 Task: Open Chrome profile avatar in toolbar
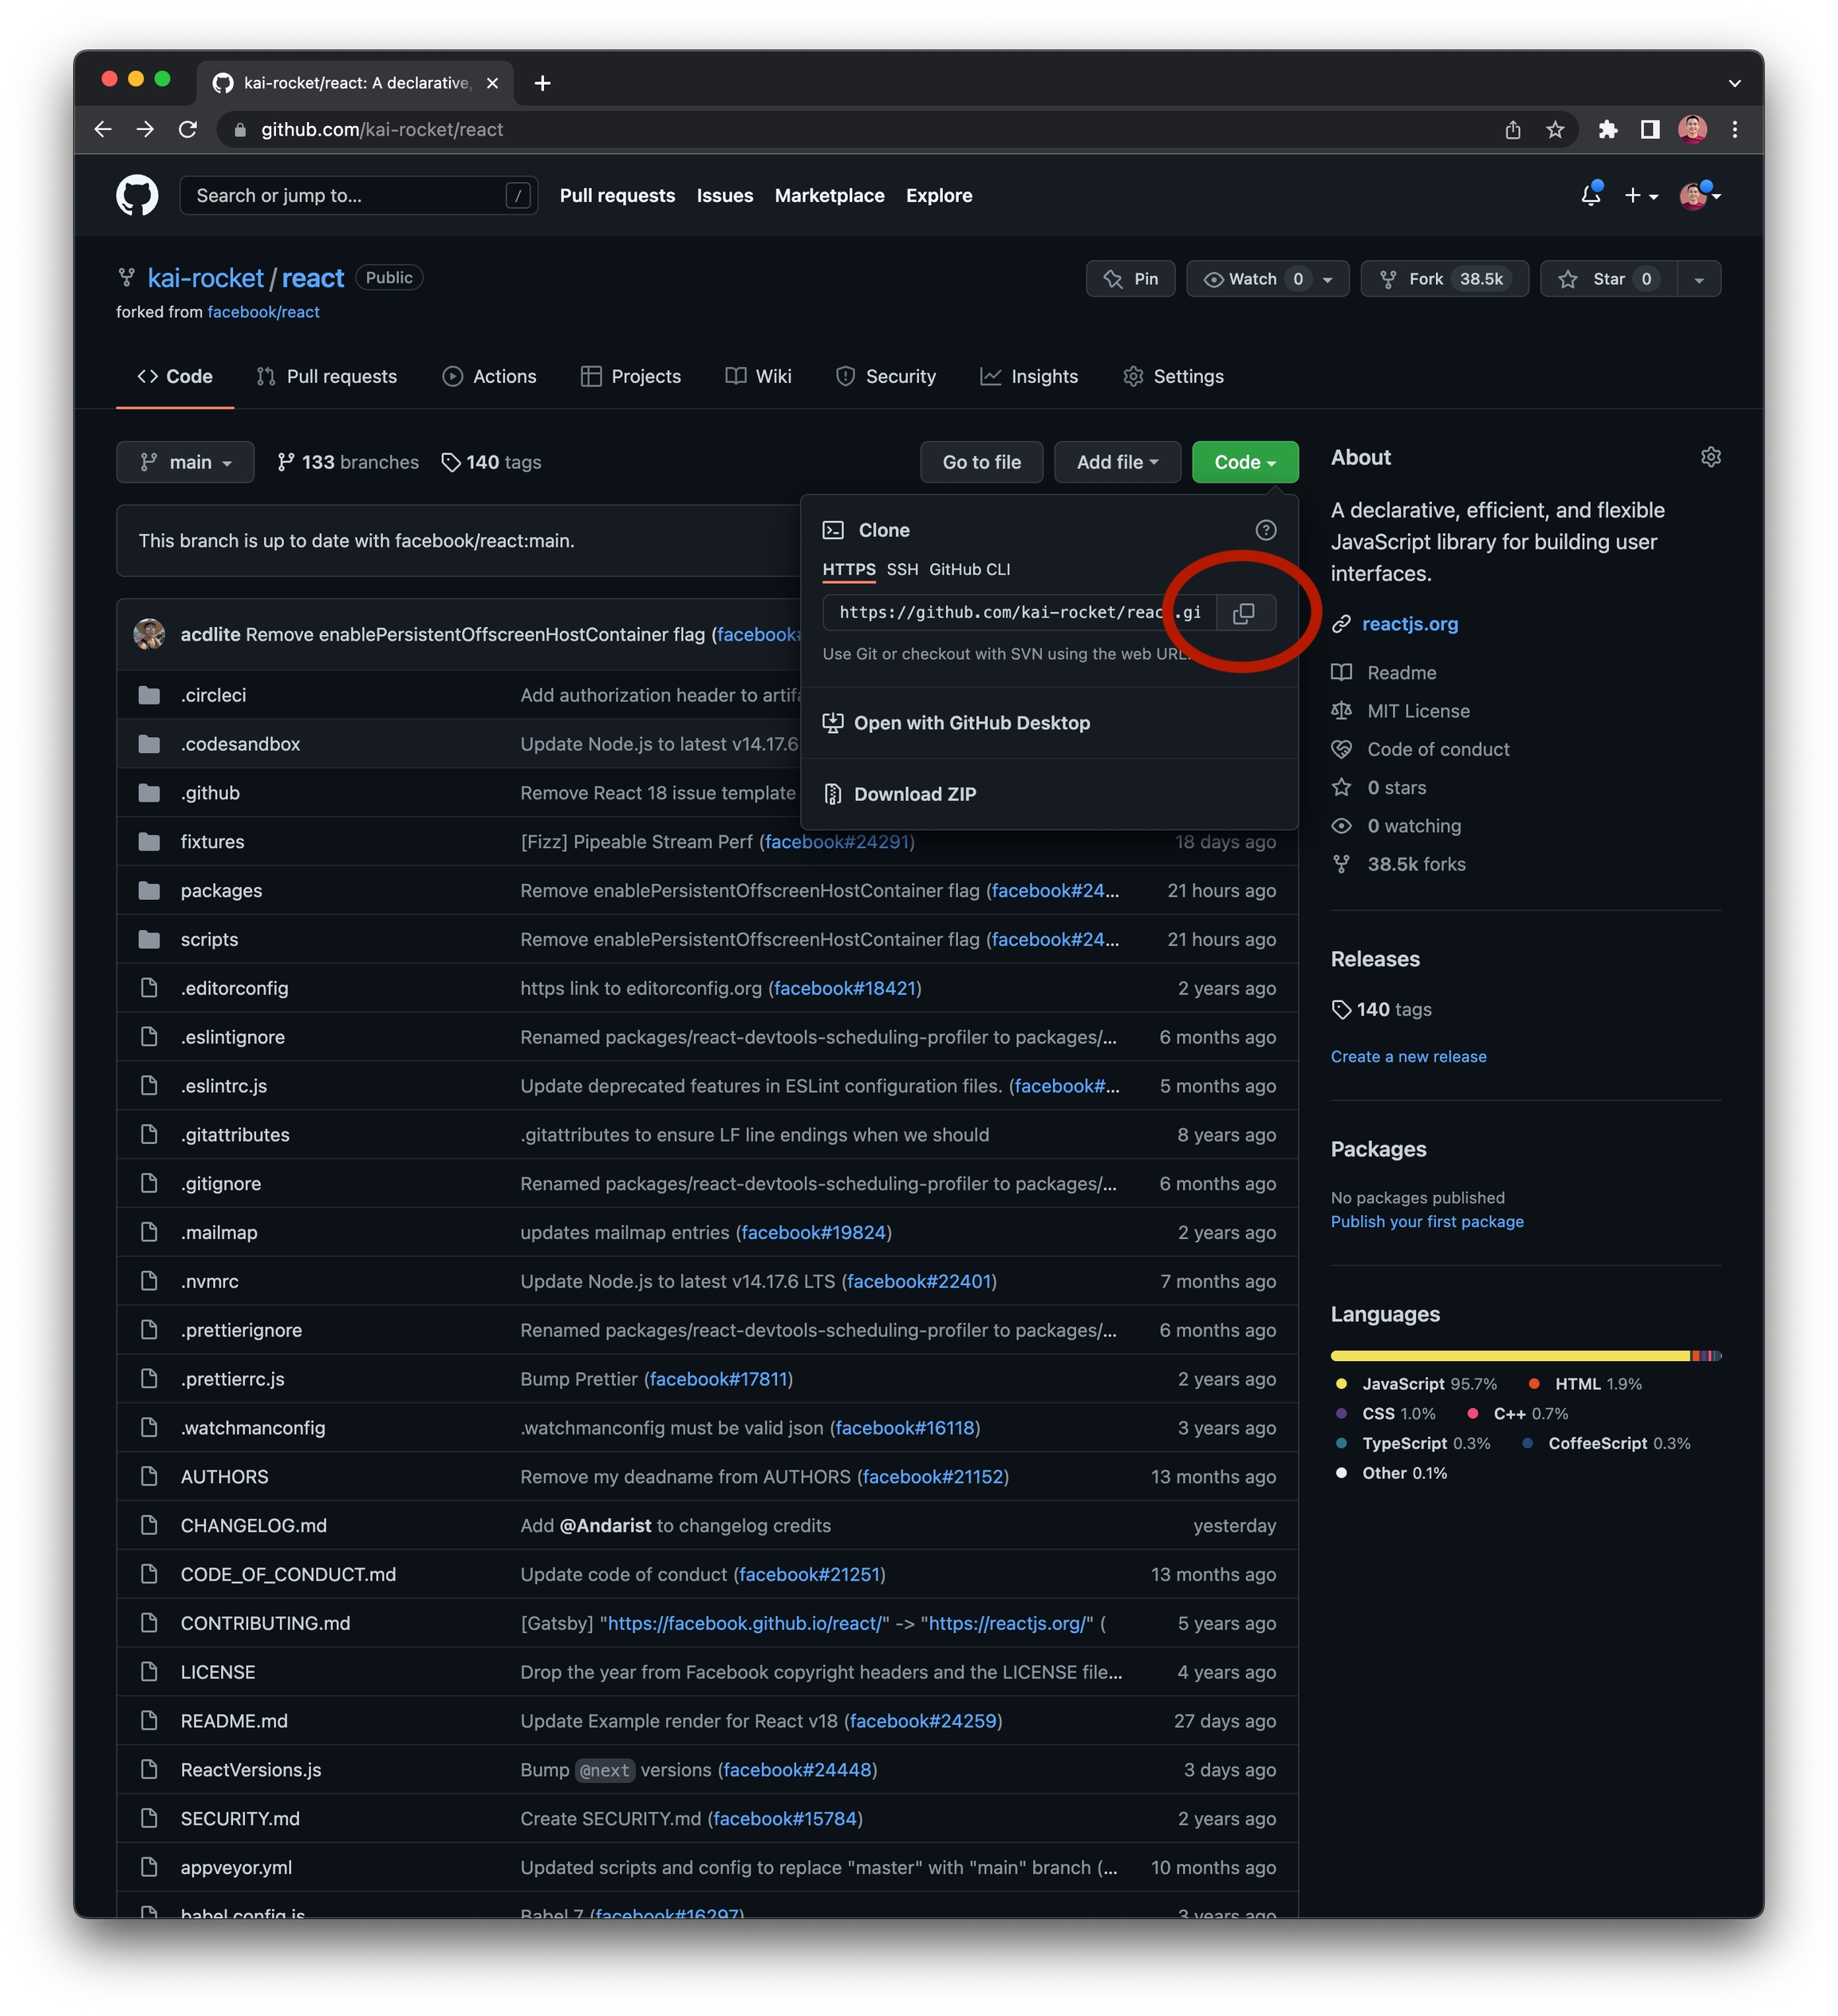[1692, 129]
